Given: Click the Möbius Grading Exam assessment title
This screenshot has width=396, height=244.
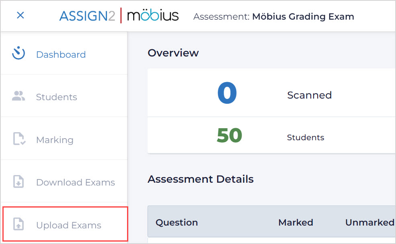Looking at the screenshot, I should click(303, 17).
